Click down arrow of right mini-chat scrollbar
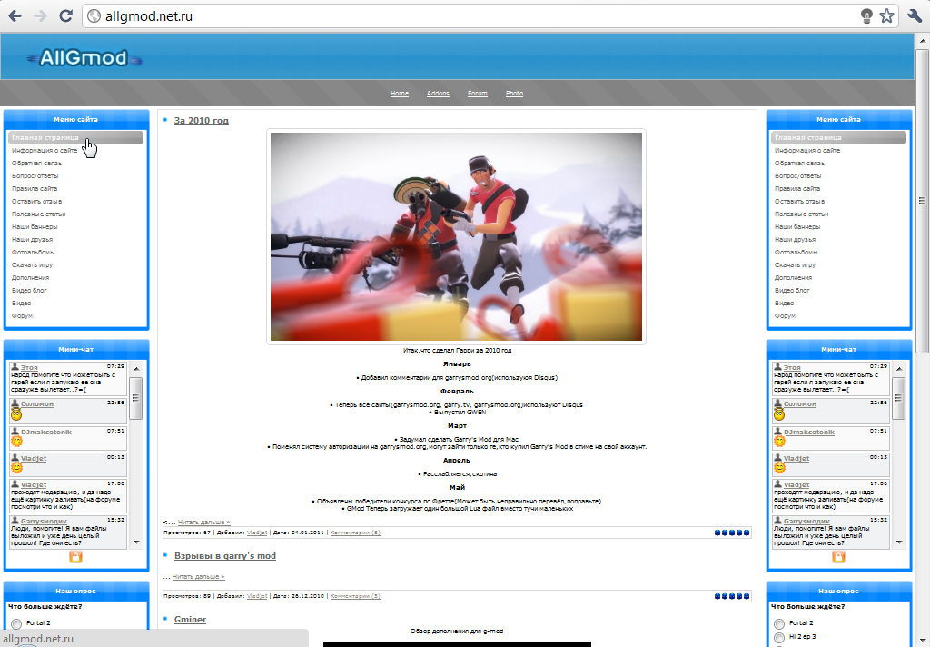Image resolution: width=930 pixels, height=647 pixels. coord(899,542)
